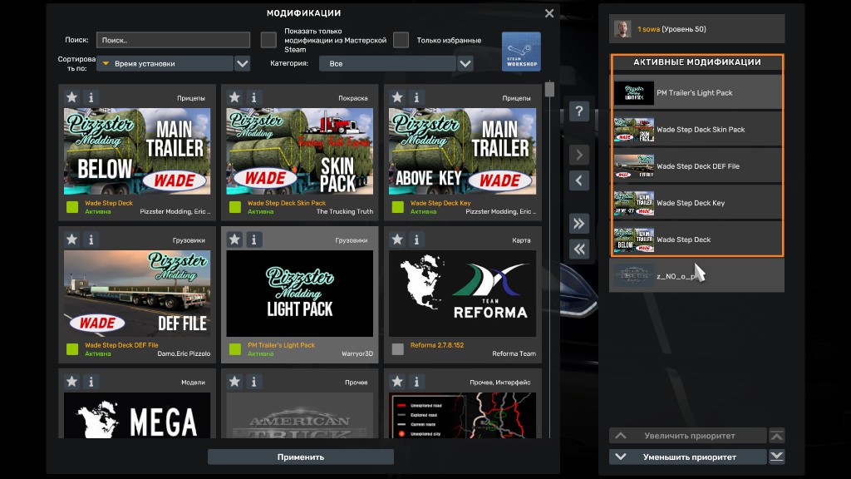Expand sort options with the arrow button
851x479 pixels.
[242, 63]
